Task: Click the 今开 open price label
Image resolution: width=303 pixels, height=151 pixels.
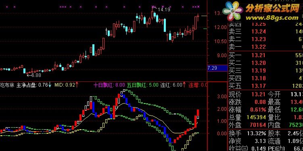Action: pyautogui.click(x=274, y=95)
